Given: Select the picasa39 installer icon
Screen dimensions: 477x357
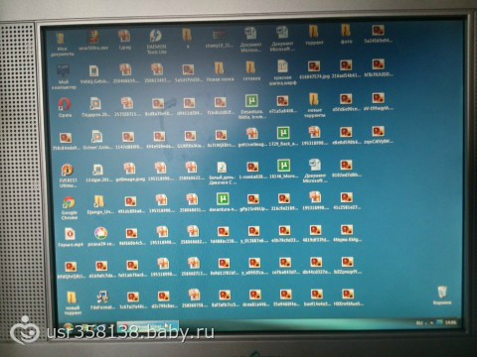Looking at the screenshot, I should (x=101, y=236).
